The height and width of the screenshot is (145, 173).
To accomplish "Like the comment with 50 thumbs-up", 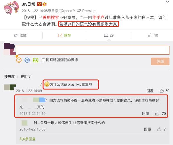I will click(x=162, y=91).
